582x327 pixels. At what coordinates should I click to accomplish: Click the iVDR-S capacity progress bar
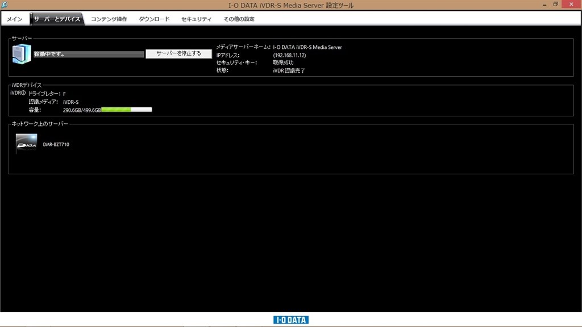[126, 109]
